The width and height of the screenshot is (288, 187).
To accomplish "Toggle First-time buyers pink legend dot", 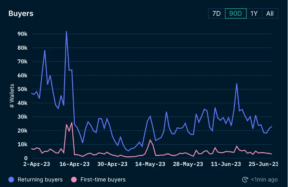I will click(x=74, y=180).
